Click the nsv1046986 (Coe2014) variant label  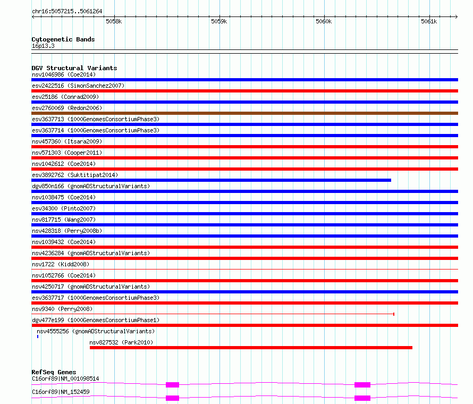(x=64, y=74)
